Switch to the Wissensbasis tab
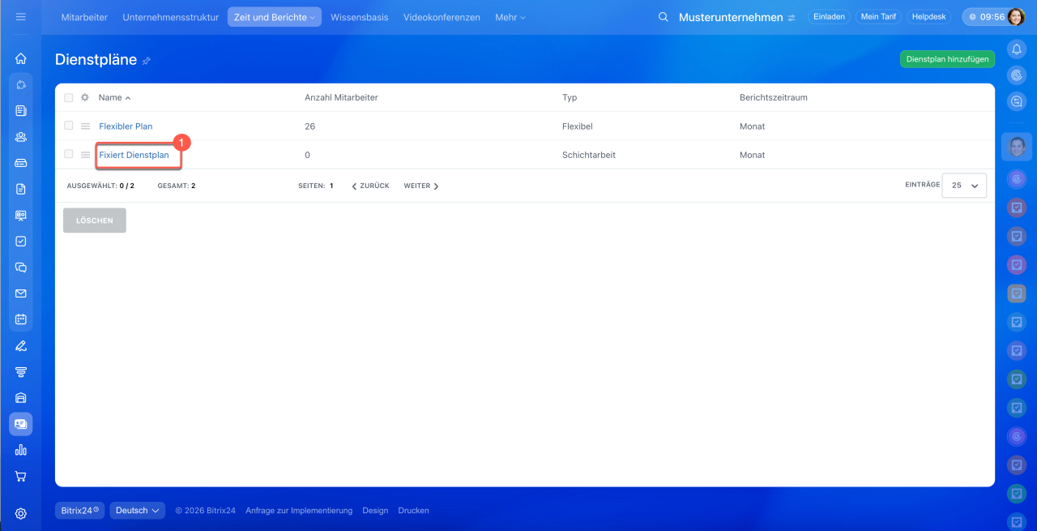Viewport: 1037px width, 531px height. [x=359, y=17]
